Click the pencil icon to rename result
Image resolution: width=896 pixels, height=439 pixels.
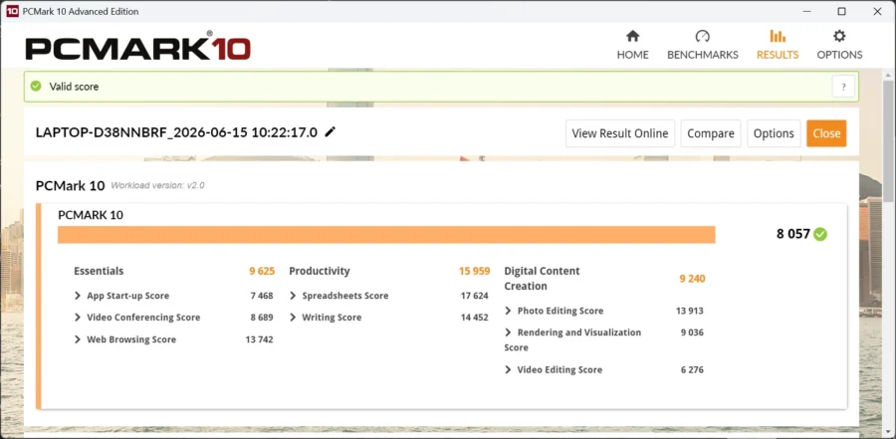pos(330,132)
